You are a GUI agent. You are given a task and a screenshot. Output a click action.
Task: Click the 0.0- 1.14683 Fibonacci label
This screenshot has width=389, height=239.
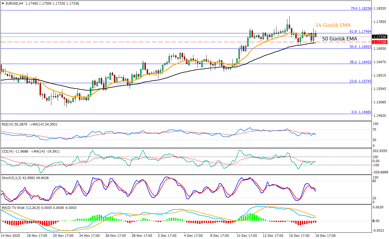361,112
